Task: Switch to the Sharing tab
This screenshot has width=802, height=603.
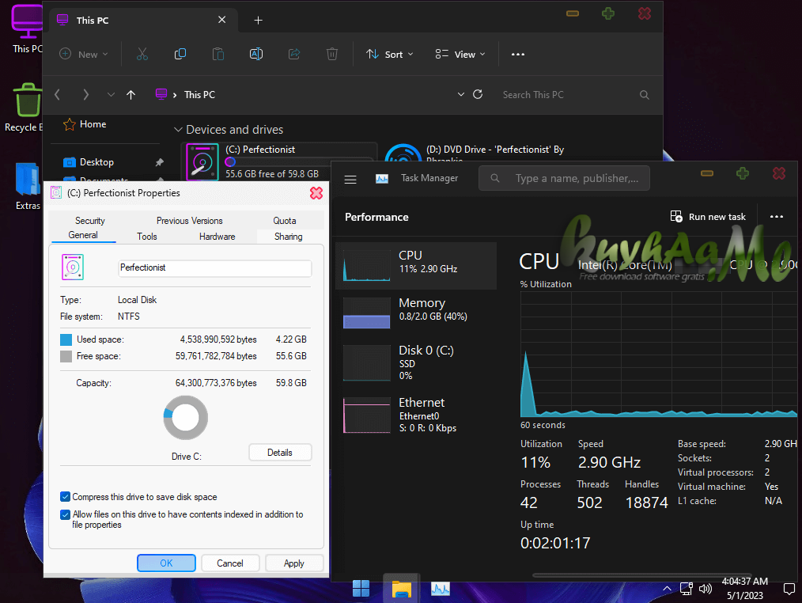Action: 289,237
